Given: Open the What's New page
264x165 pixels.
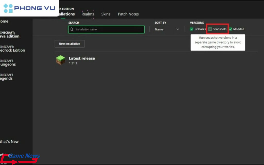Looking at the screenshot, I should [x=10, y=142].
